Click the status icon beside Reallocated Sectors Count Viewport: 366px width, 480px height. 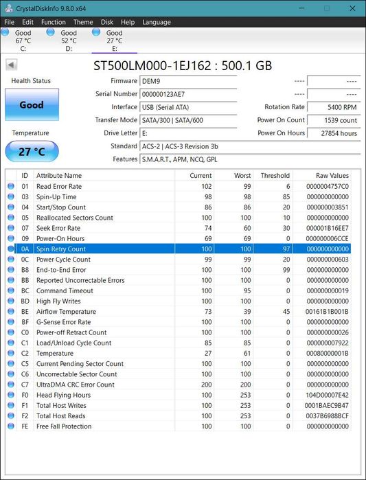[11, 218]
